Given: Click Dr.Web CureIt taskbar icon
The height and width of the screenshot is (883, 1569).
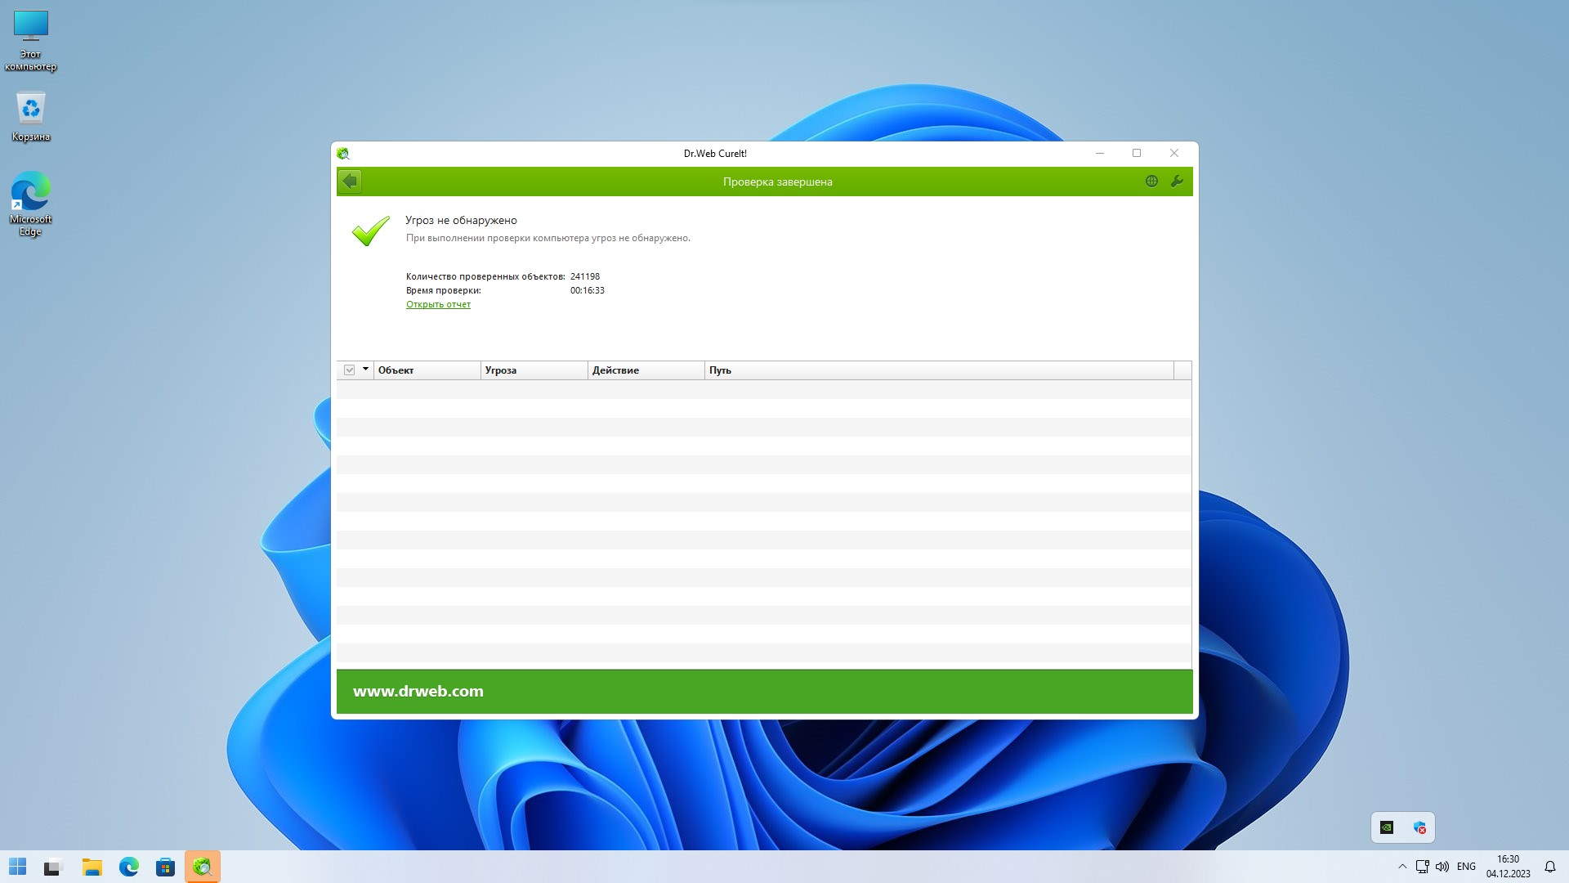Looking at the screenshot, I should pos(202,867).
